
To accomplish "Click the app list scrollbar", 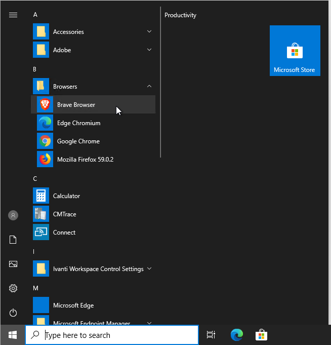I will click(160, 82).
